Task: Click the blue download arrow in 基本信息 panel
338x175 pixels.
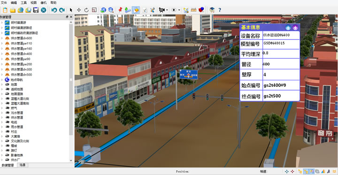Action: tap(288, 27)
